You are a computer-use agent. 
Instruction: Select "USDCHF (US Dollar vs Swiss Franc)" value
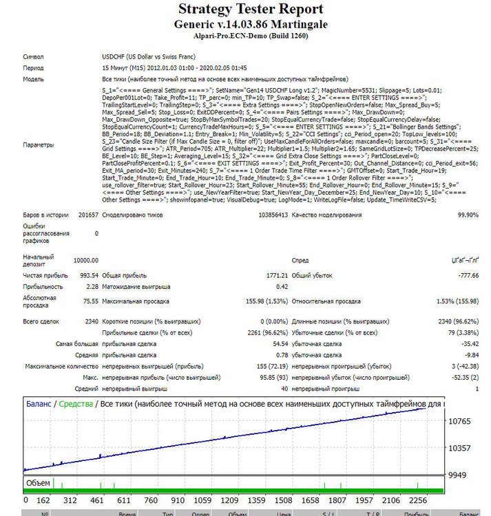149,56
